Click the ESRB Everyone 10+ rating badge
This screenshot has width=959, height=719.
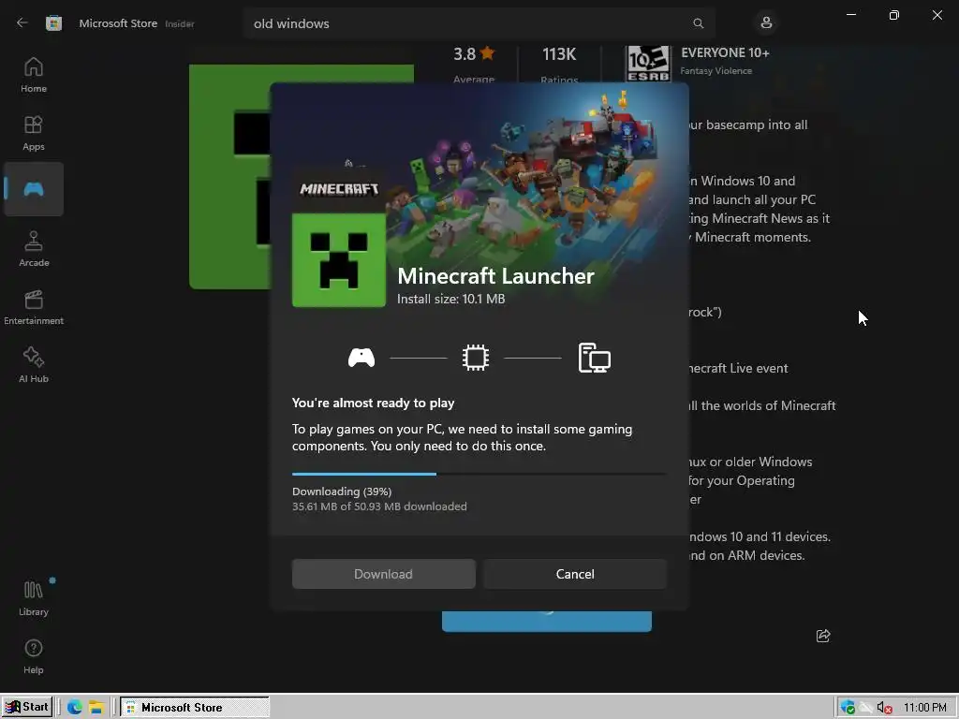[x=648, y=63]
